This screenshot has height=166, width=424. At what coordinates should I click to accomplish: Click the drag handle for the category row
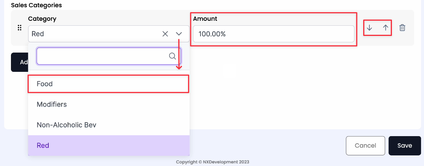click(20, 28)
